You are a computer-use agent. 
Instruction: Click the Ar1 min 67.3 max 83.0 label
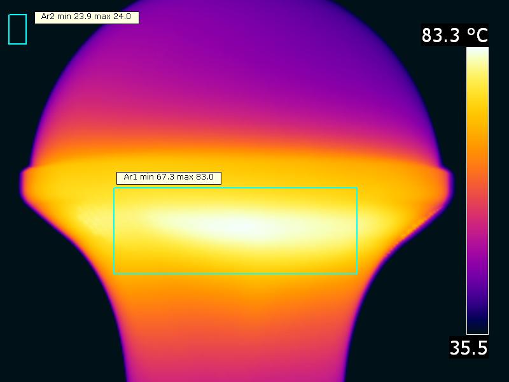[x=169, y=178]
